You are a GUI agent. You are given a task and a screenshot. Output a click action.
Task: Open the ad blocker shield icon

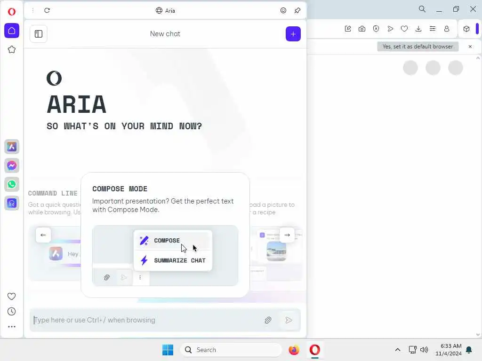tap(376, 29)
